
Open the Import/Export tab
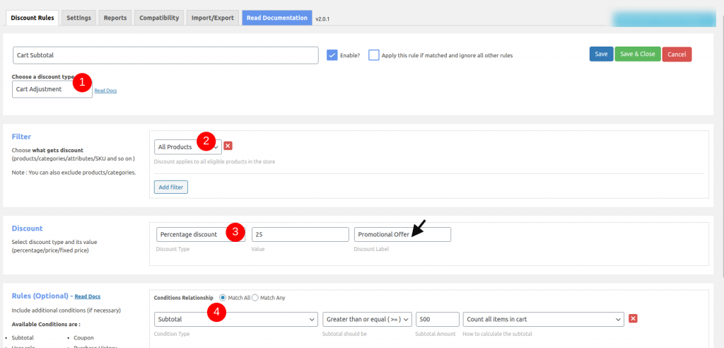212,18
